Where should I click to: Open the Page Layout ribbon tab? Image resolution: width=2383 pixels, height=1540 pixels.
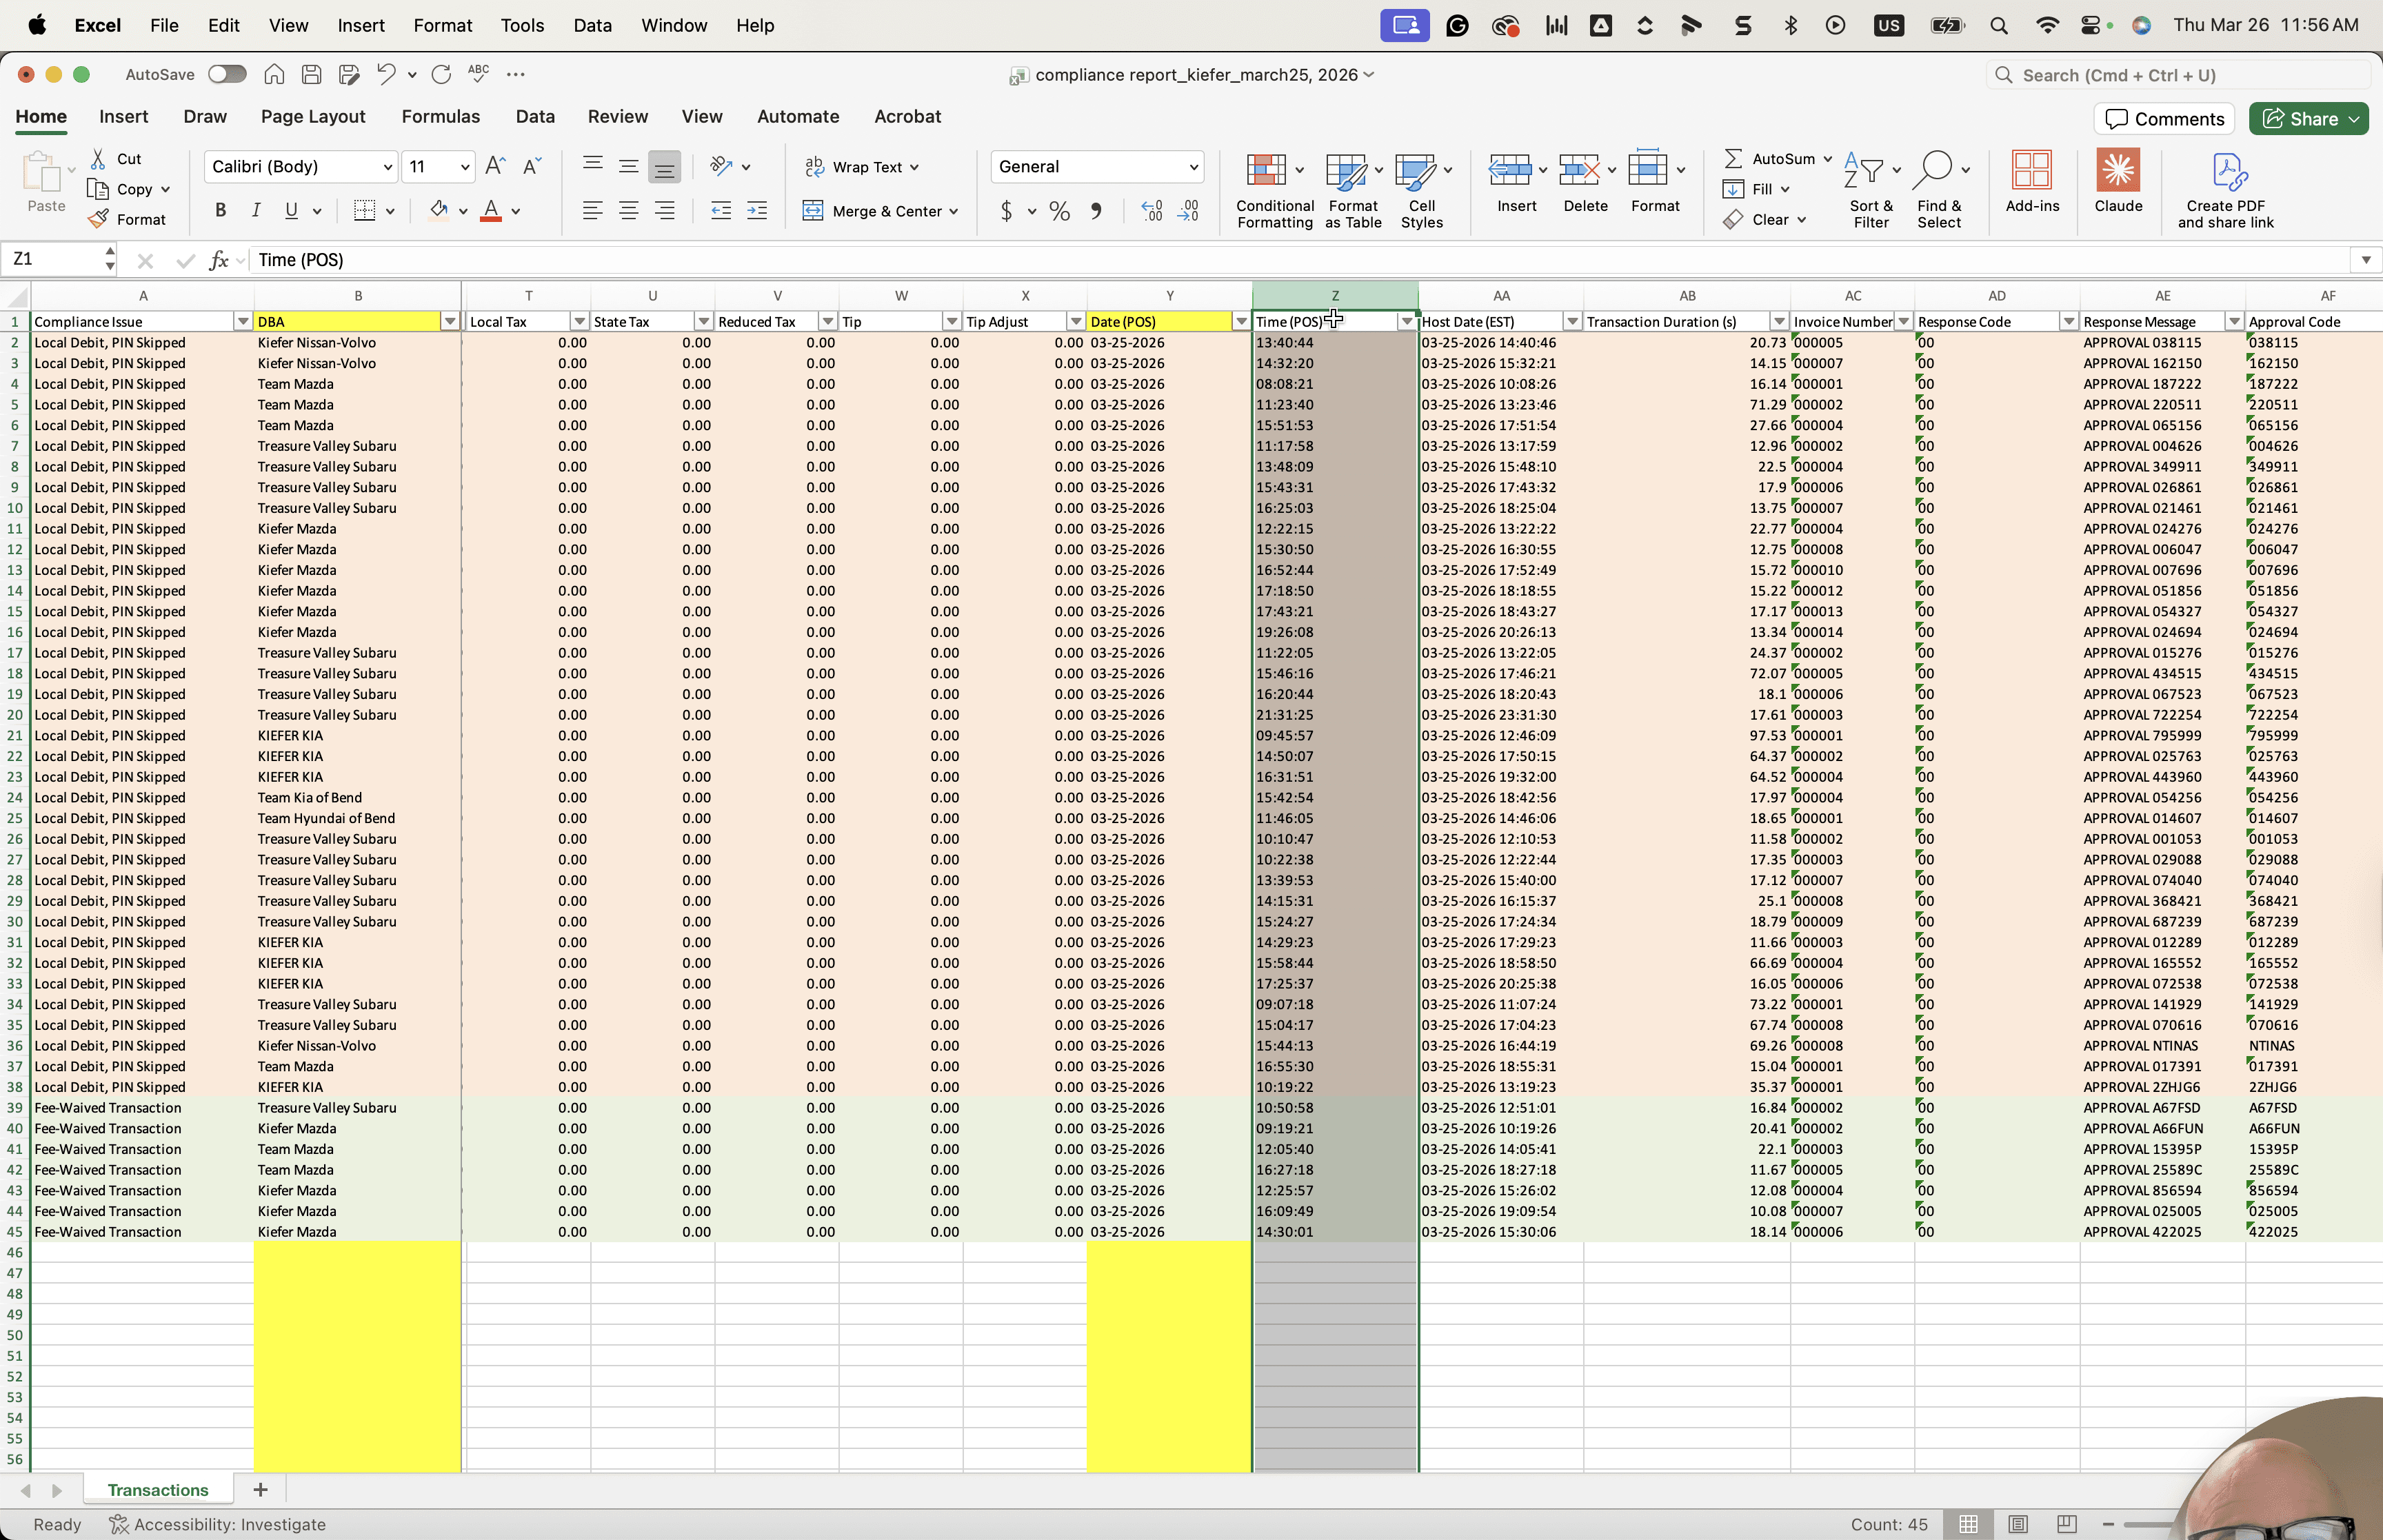[313, 116]
